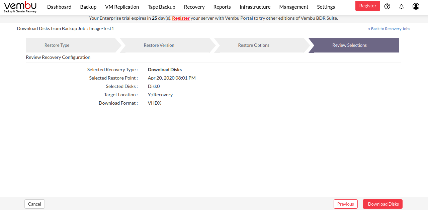The width and height of the screenshot is (428, 212).
Task: Click the restore point date Apr 20, 2020
Action: pos(172,78)
